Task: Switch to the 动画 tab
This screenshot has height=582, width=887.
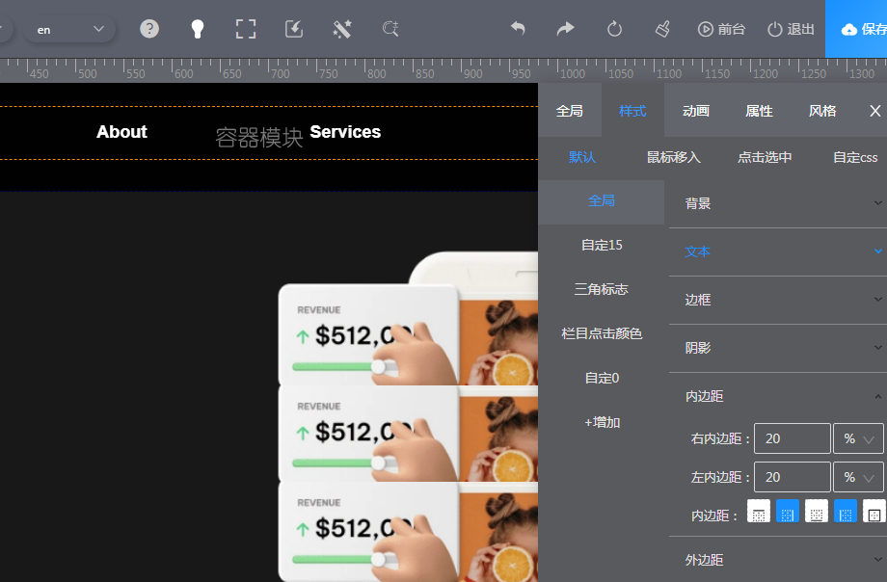Action: [x=696, y=111]
